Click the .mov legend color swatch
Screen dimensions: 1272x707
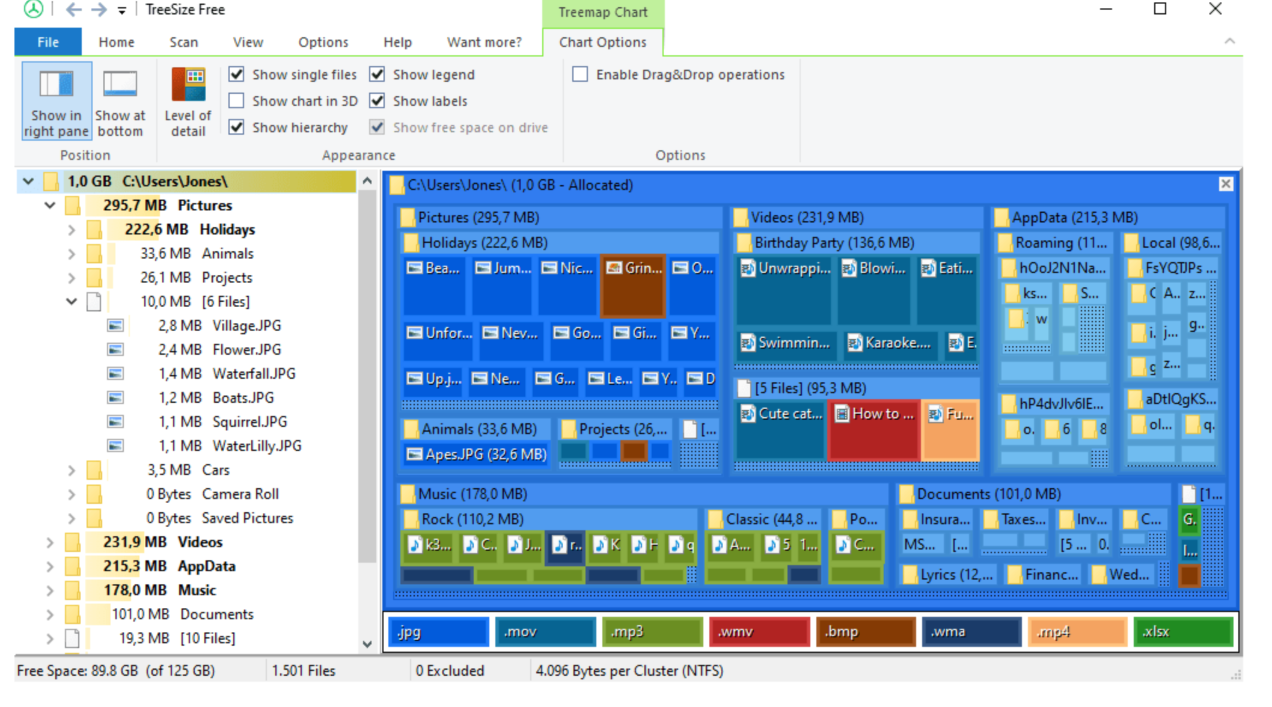click(x=546, y=631)
